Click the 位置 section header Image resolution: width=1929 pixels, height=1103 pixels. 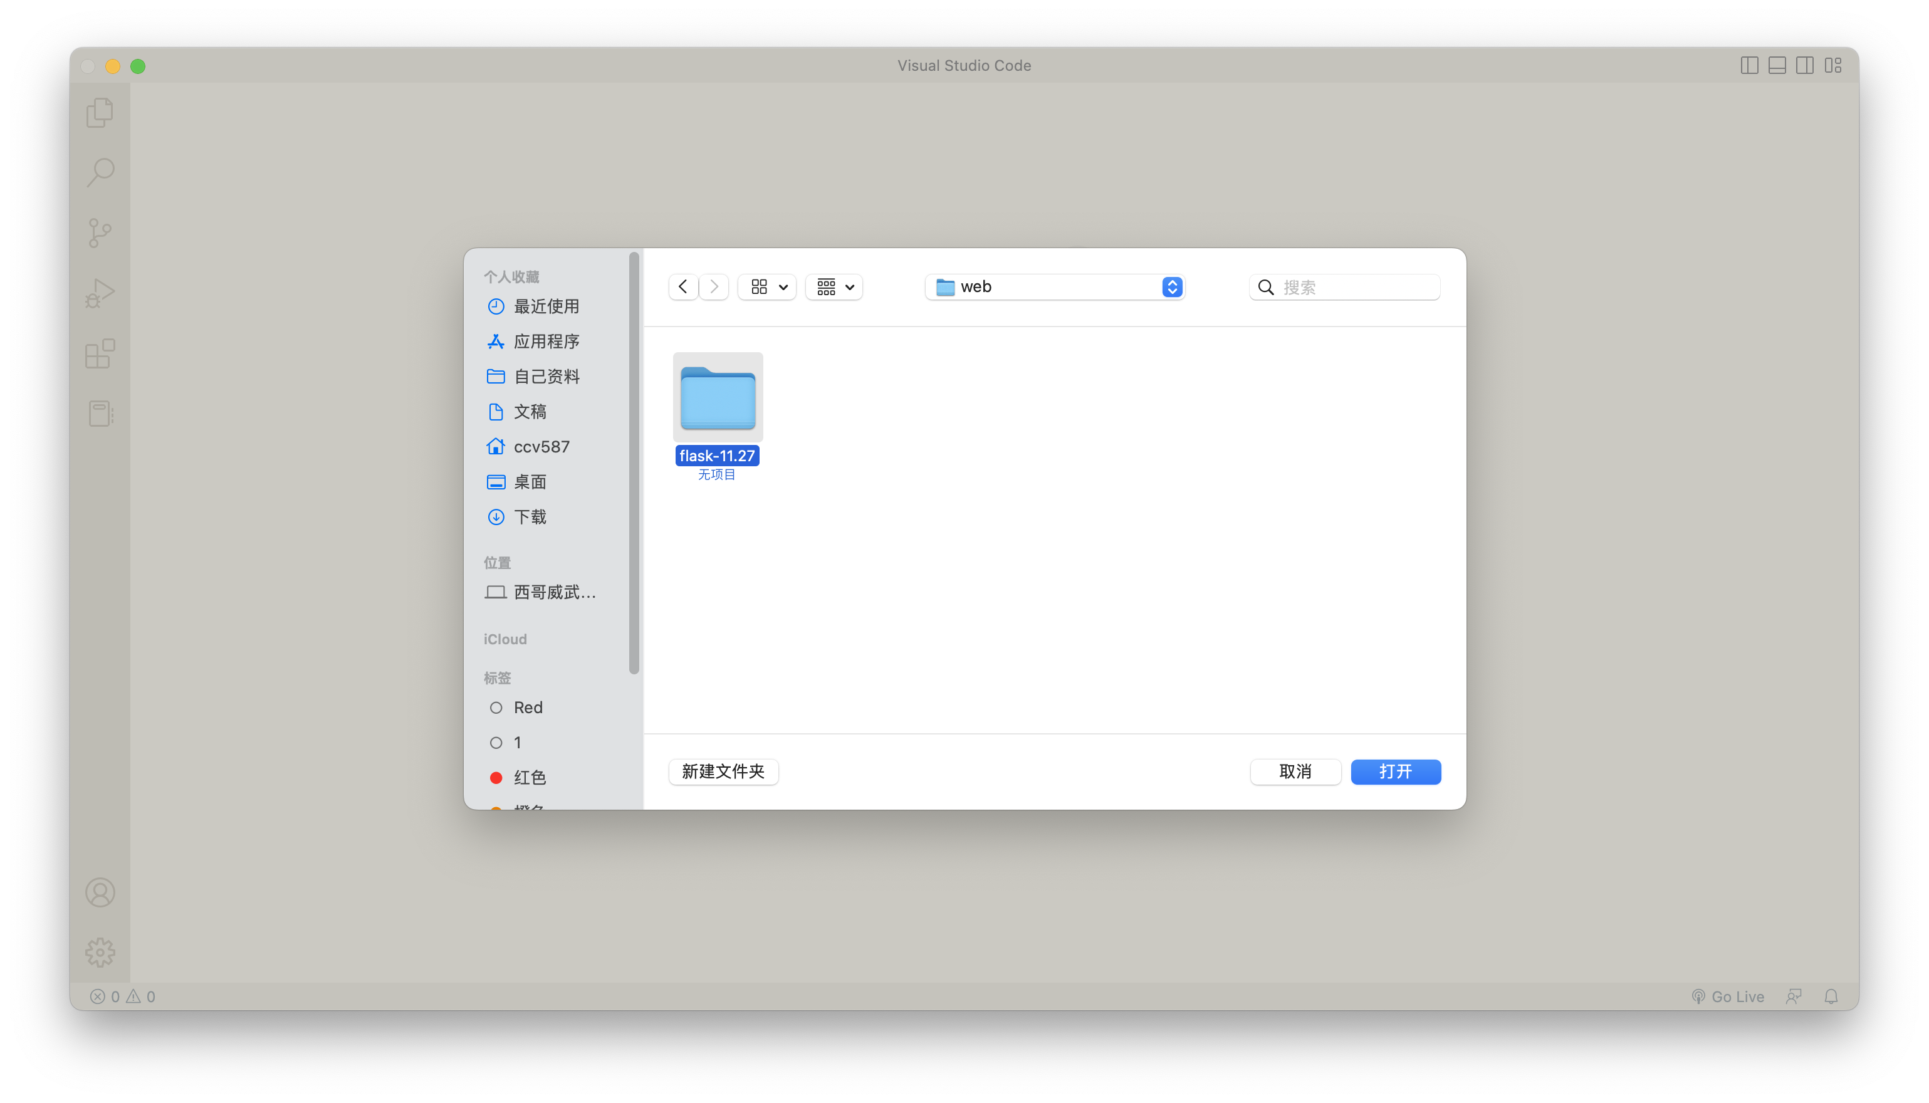[x=498, y=563]
